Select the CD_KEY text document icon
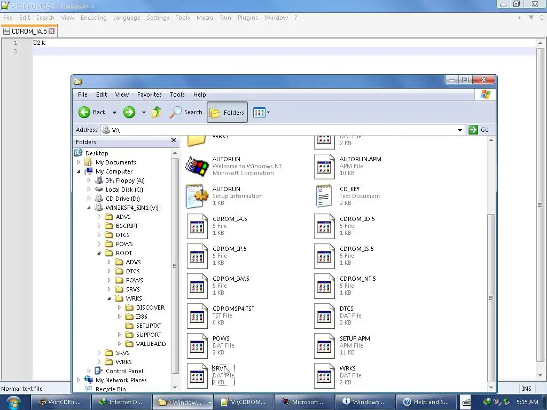Image resolution: width=547 pixels, height=410 pixels. (324, 196)
